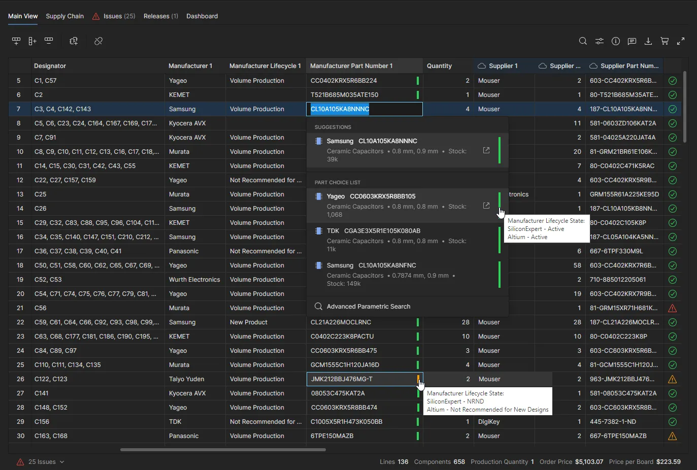
Task: Click the download icon in toolbar
Action: coord(648,41)
